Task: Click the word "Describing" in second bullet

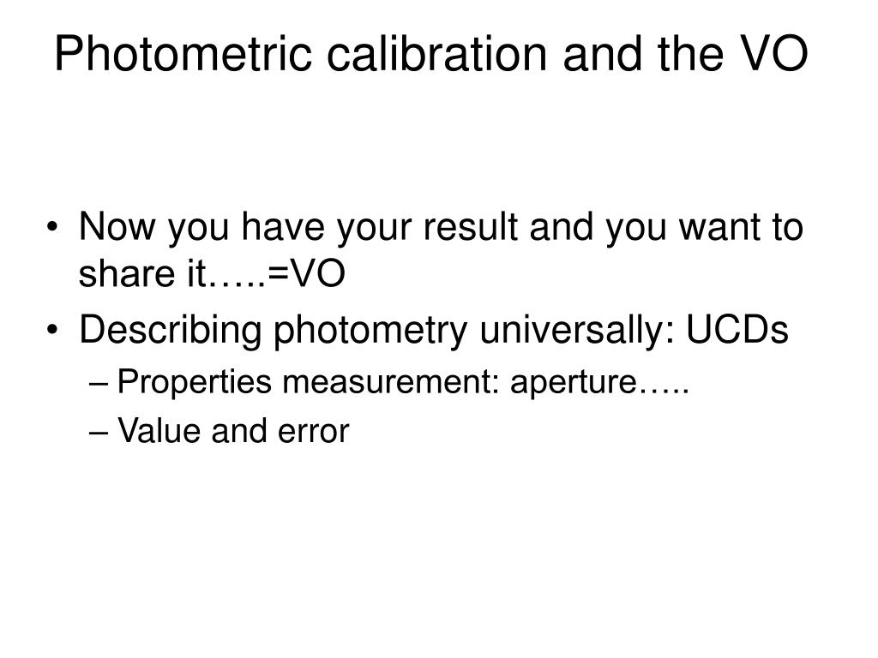Action: pyautogui.click(x=171, y=330)
